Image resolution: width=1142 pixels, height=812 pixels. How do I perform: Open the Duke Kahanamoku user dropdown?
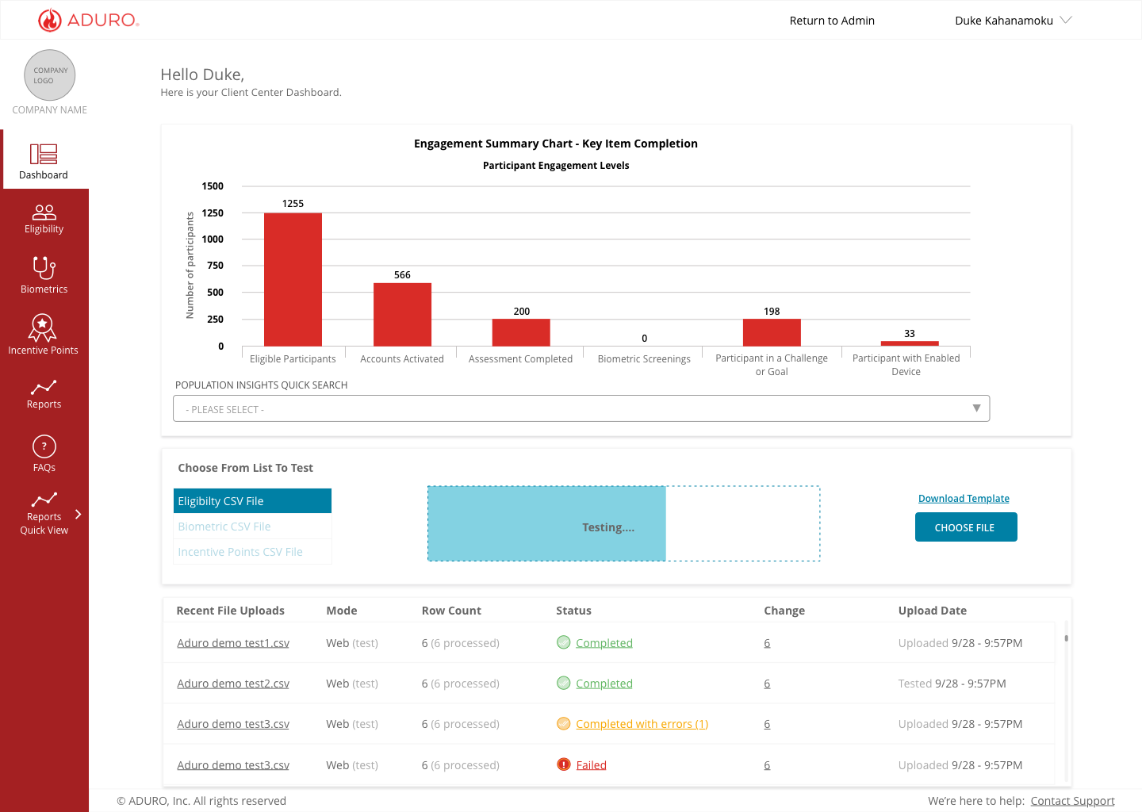pyautogui.click(x=1013, y=21)
